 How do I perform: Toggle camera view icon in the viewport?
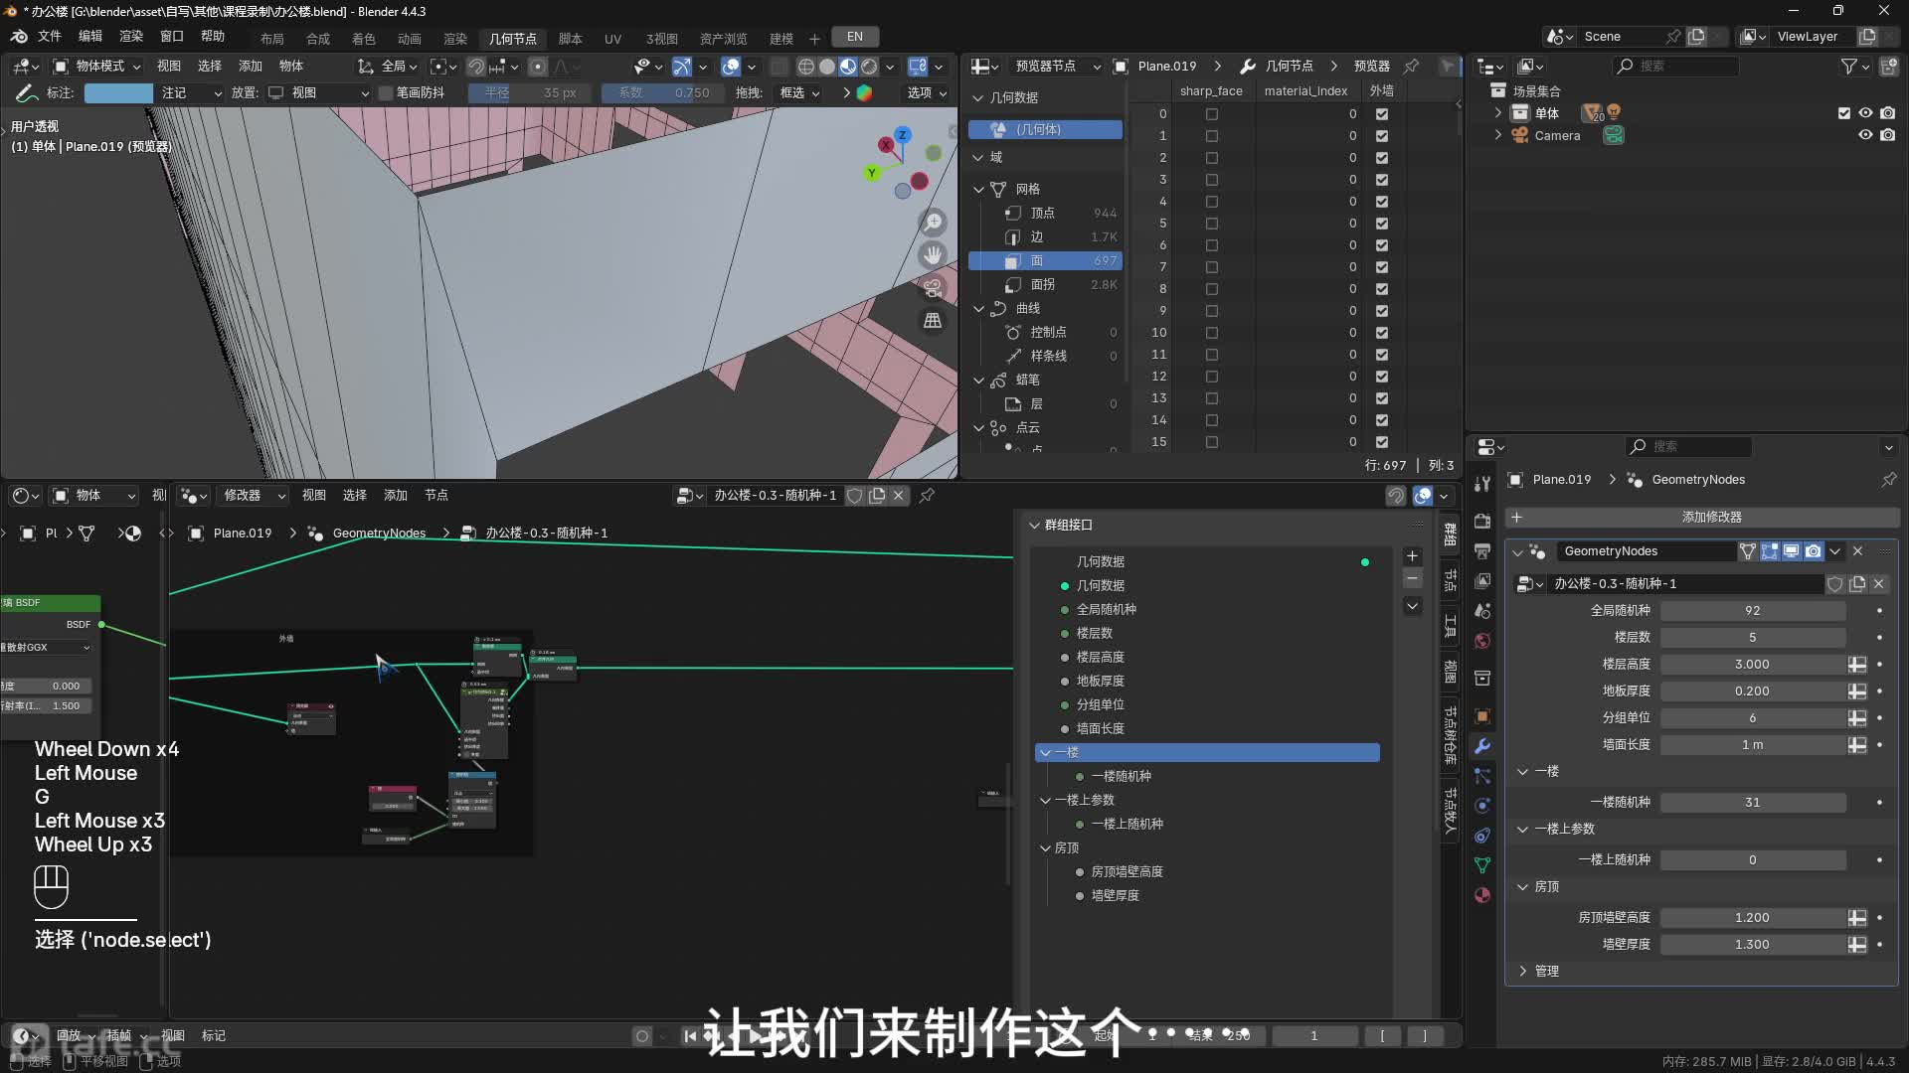pos(933,288)
